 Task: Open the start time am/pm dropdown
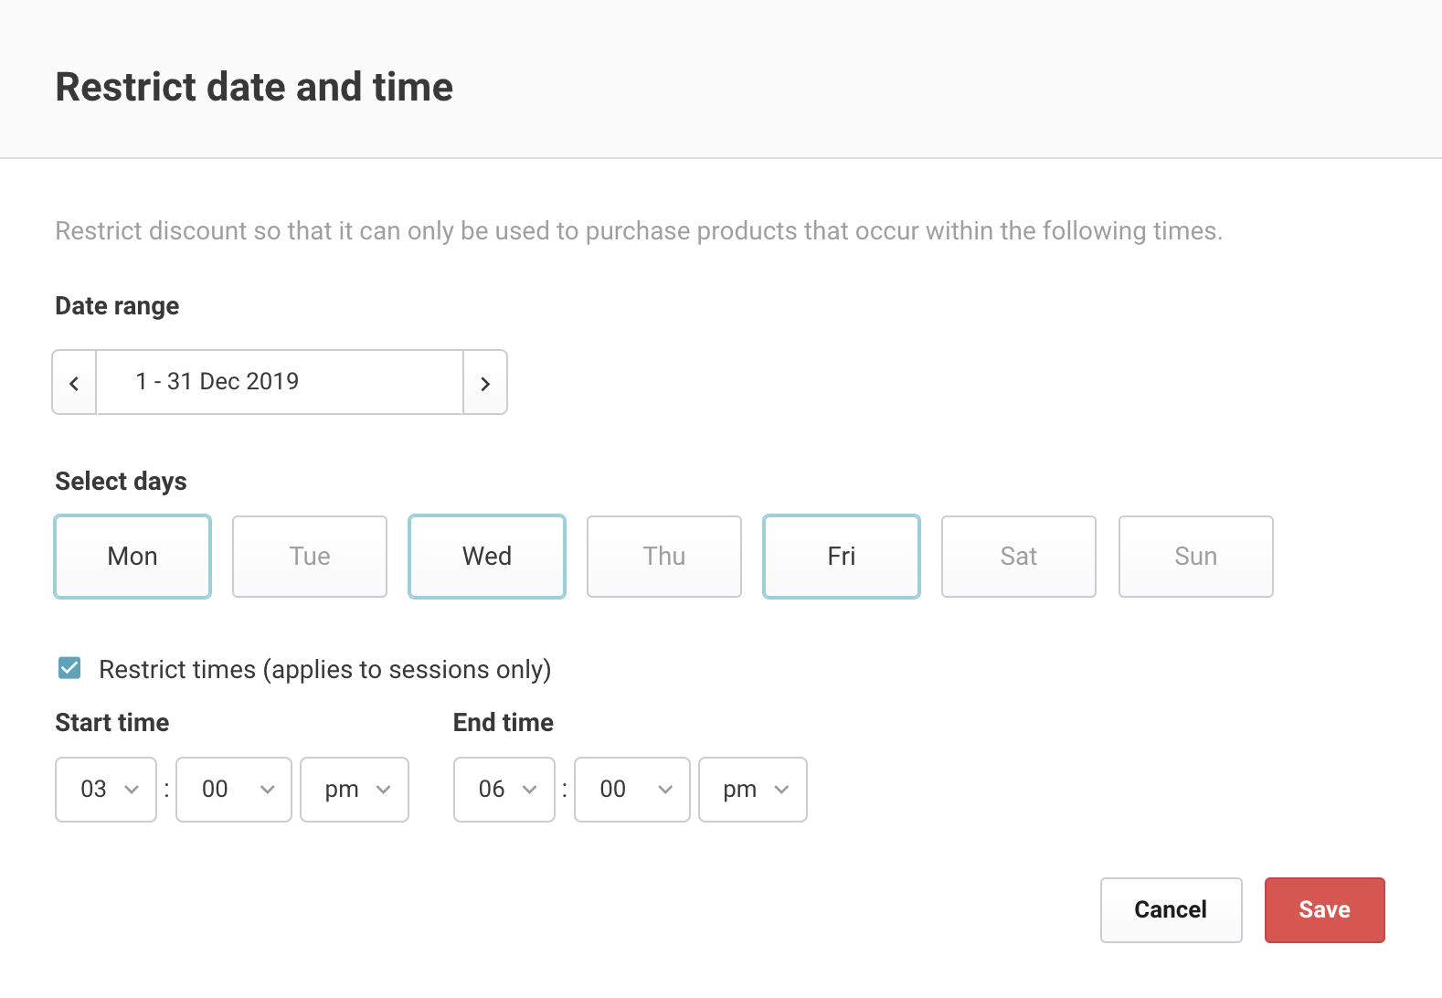[355, 790]
